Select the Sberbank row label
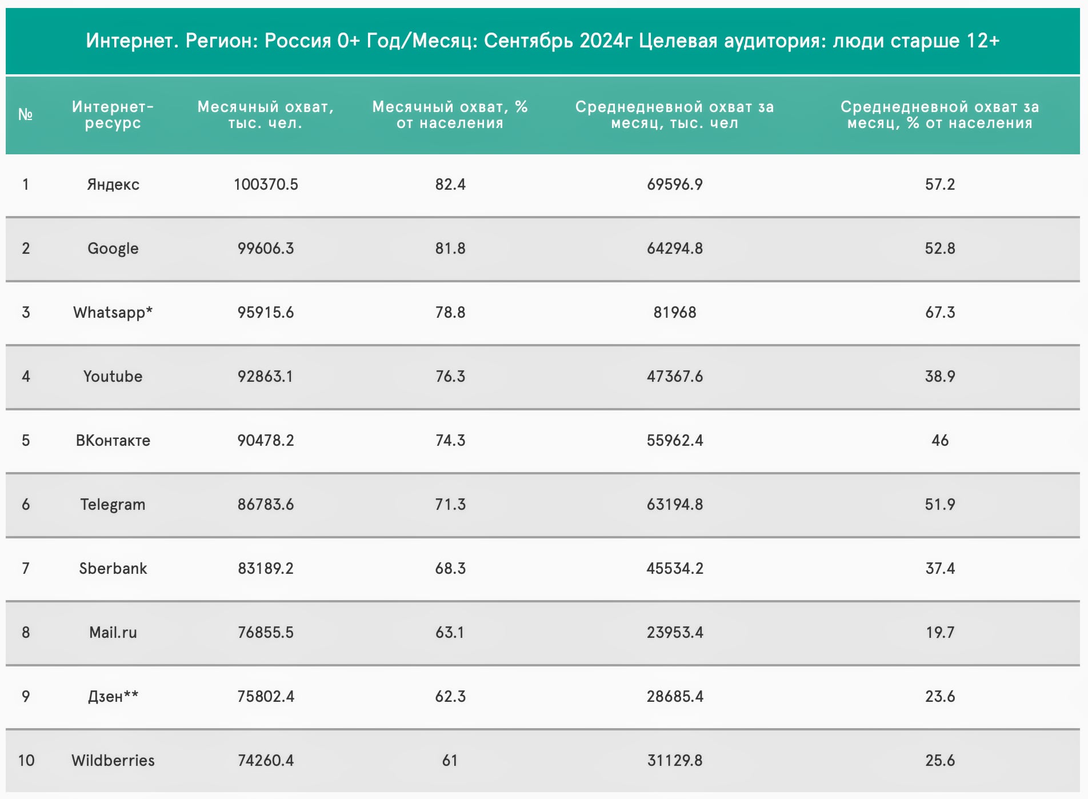This screenshot has width=1088, height=799. [113, 569]
